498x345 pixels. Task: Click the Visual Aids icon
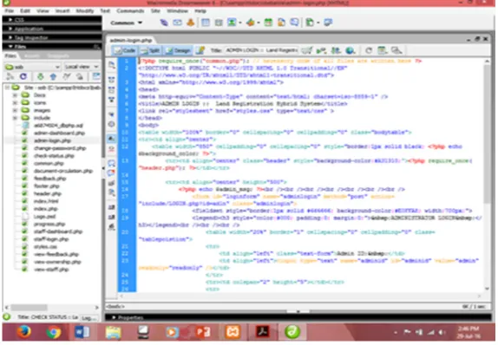[396, 50]
